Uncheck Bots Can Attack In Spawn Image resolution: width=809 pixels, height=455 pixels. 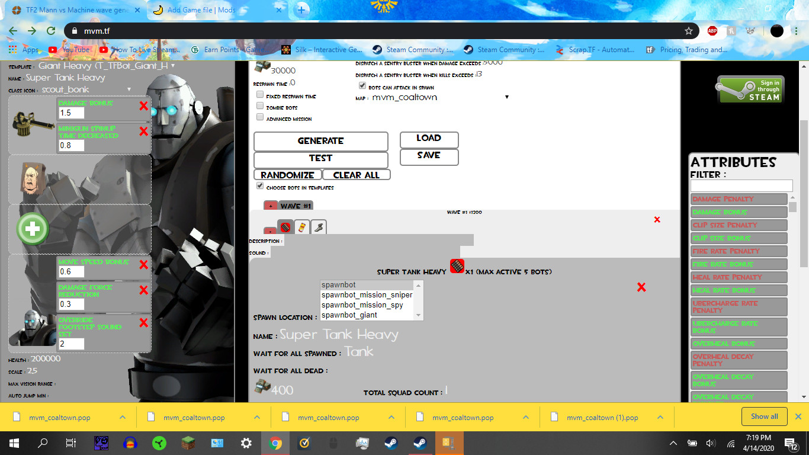tap(362, 86)
